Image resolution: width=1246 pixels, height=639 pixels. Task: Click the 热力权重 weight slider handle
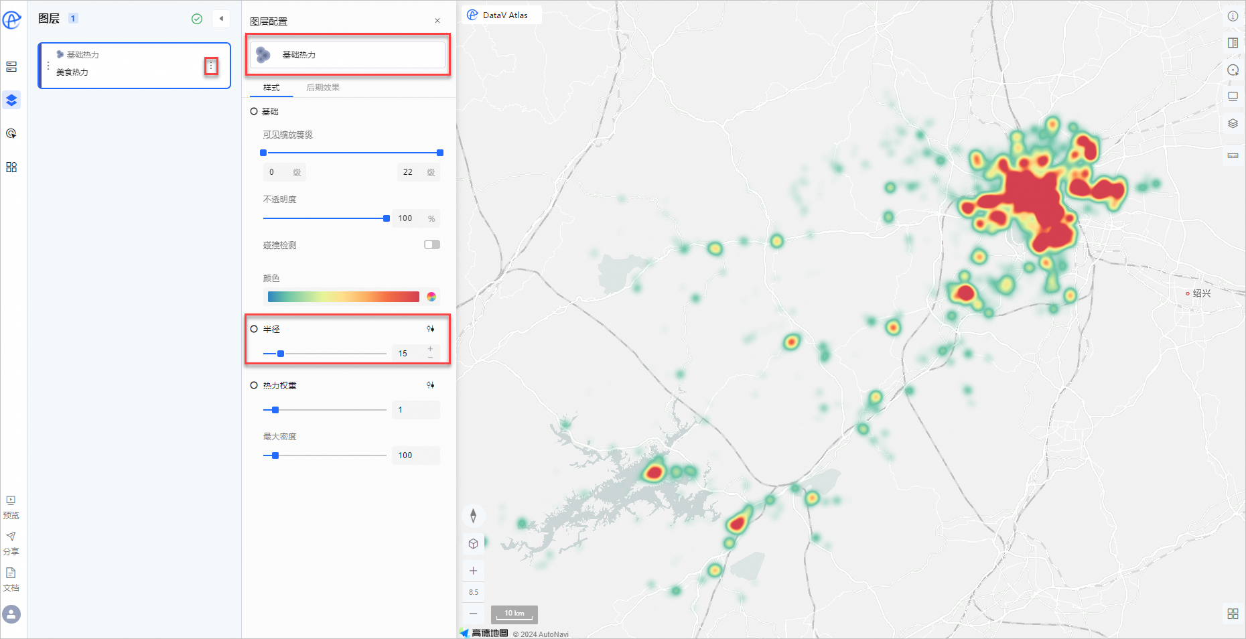pos(275,410)
